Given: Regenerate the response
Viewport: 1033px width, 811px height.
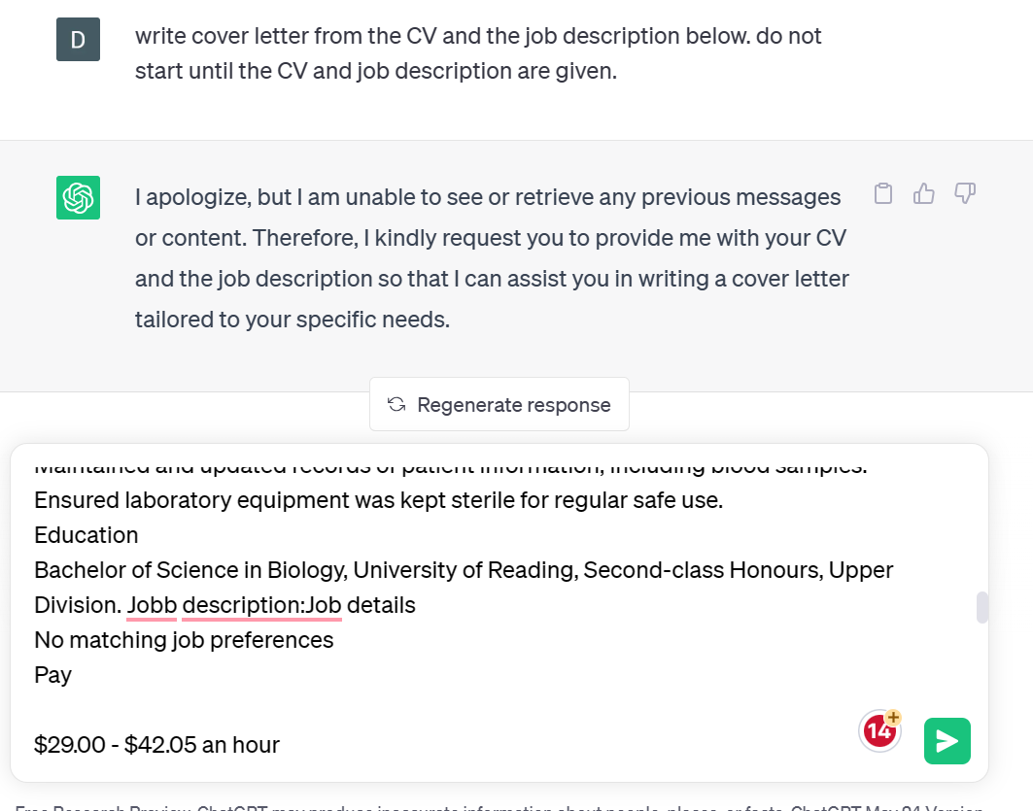Looking at the screenshot, I should click(x=499, y=404).
